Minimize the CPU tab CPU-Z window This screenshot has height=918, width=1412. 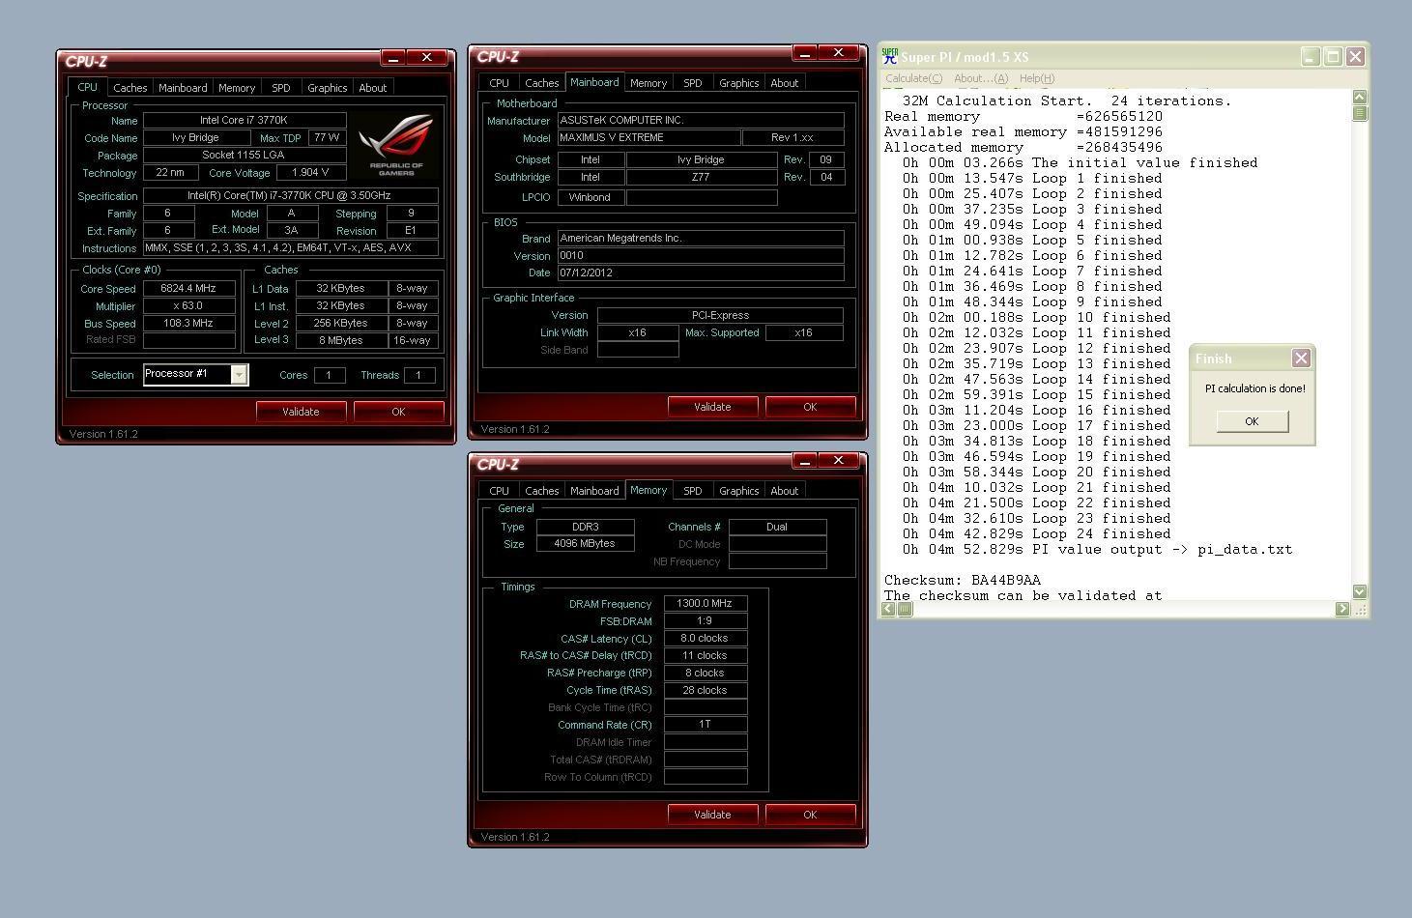[x=392, y=58]
